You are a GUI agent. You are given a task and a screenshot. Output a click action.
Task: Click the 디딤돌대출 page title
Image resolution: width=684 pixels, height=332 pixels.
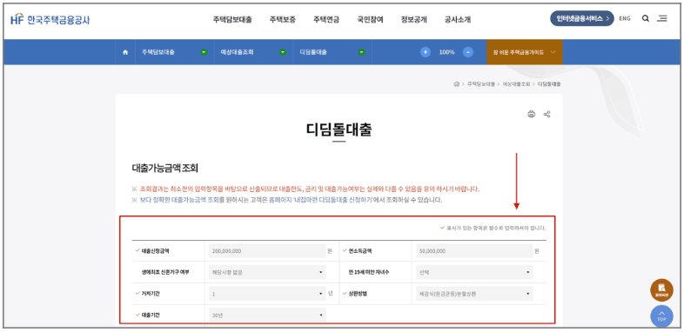pos(339,129)
